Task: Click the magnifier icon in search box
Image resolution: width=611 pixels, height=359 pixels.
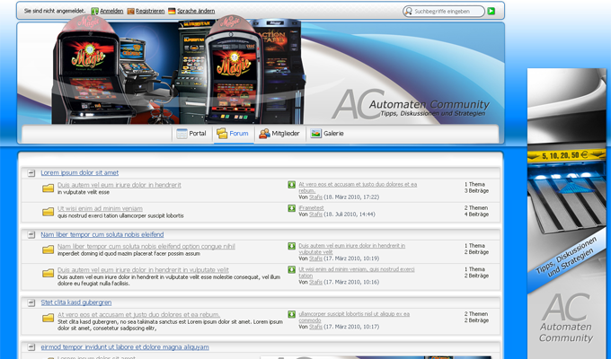Action: (x=408, y=12)
